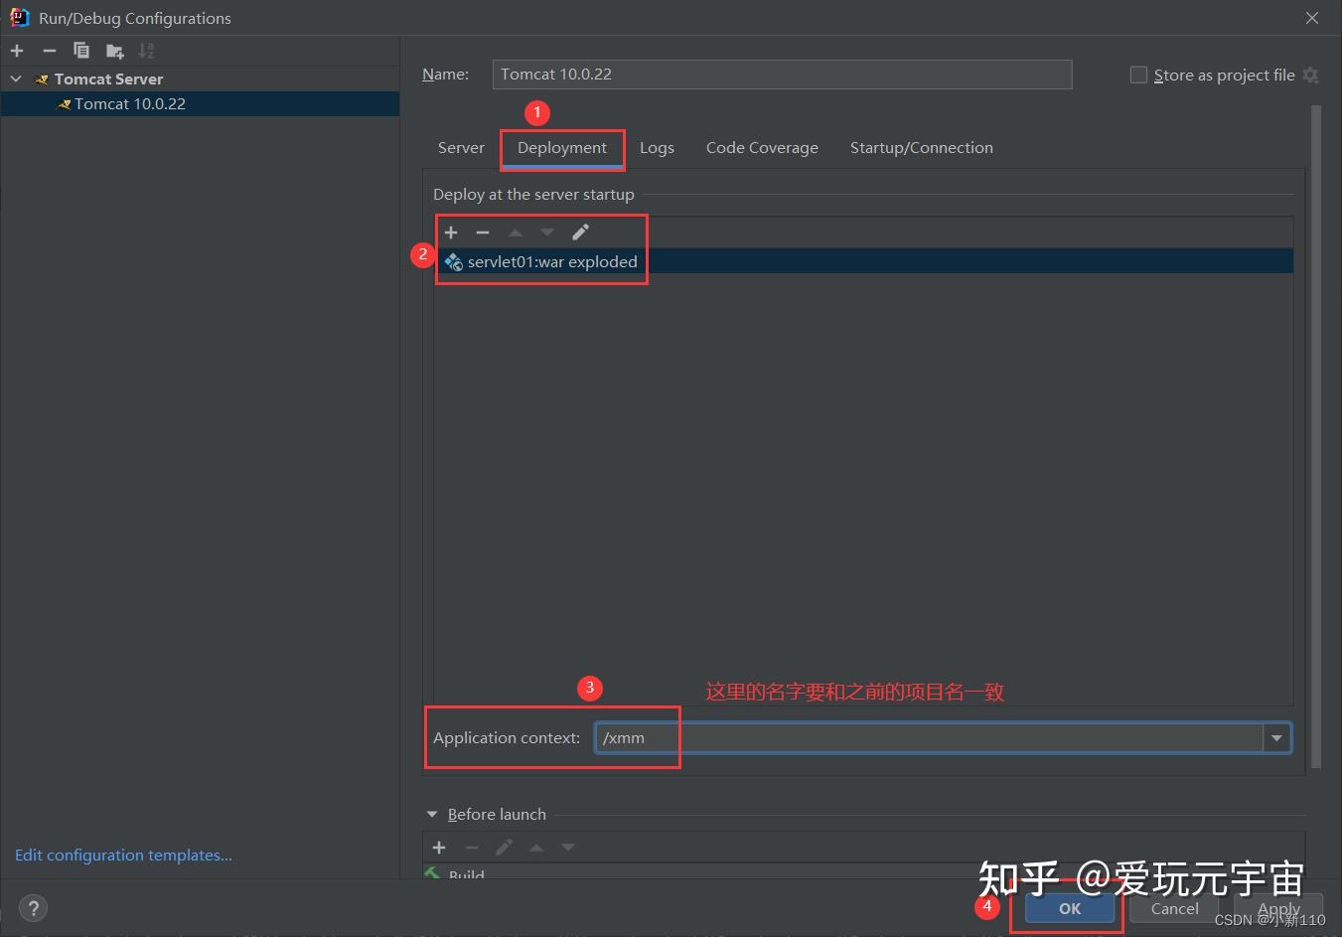This screenshot has width=1342, height=937.
Task: Remove the deployed servlet01 artifact
Action: [483, 232]
